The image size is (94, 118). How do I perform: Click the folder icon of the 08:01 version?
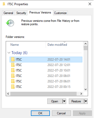click(x=13, y=76)
